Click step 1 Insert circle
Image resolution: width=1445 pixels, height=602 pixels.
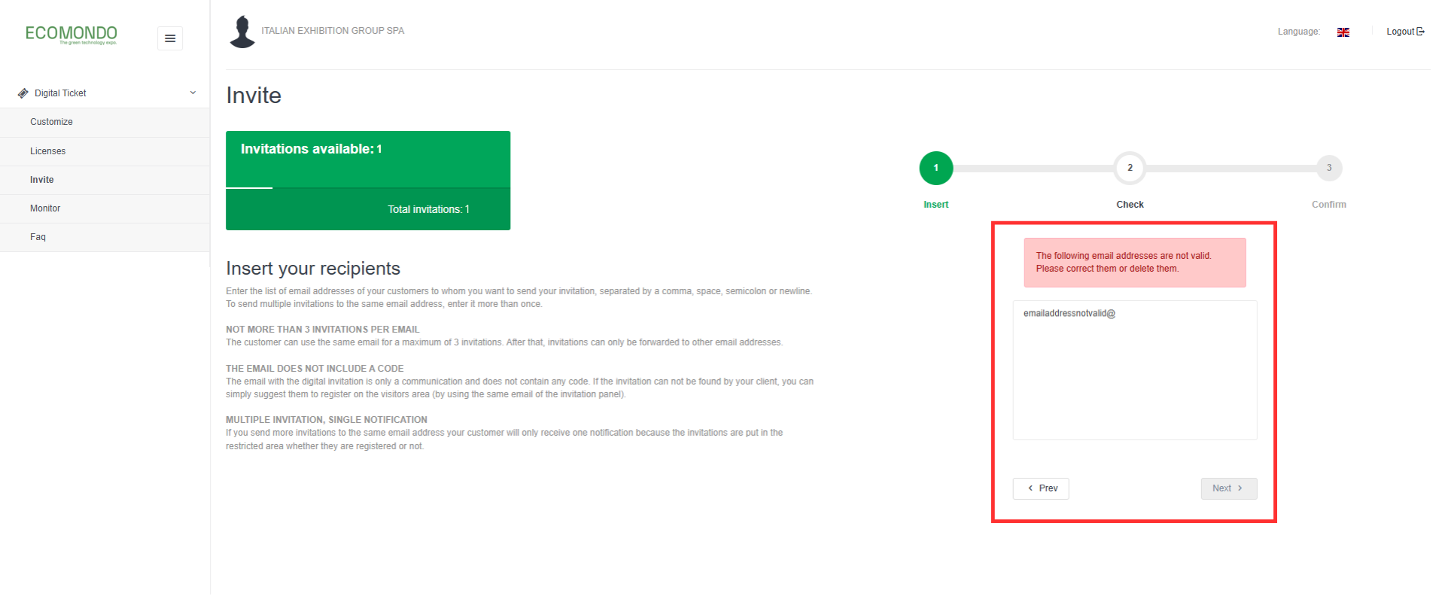(x=935, y=168)
